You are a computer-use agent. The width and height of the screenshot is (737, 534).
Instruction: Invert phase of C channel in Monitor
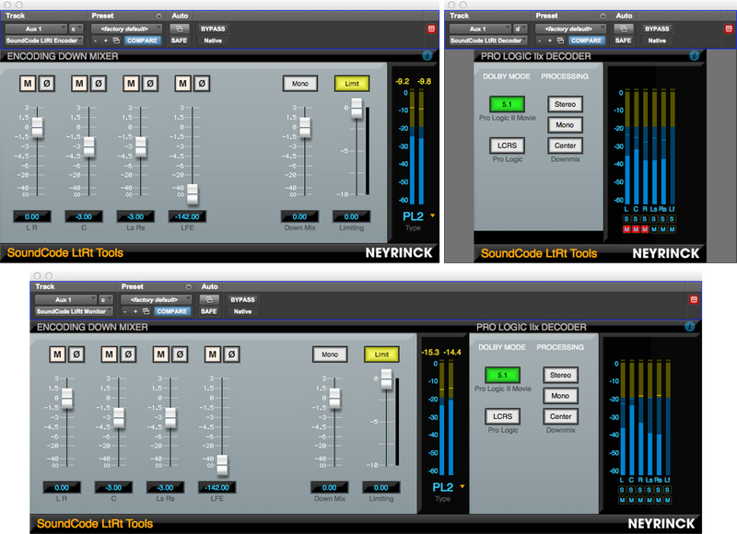pos(128,354)
